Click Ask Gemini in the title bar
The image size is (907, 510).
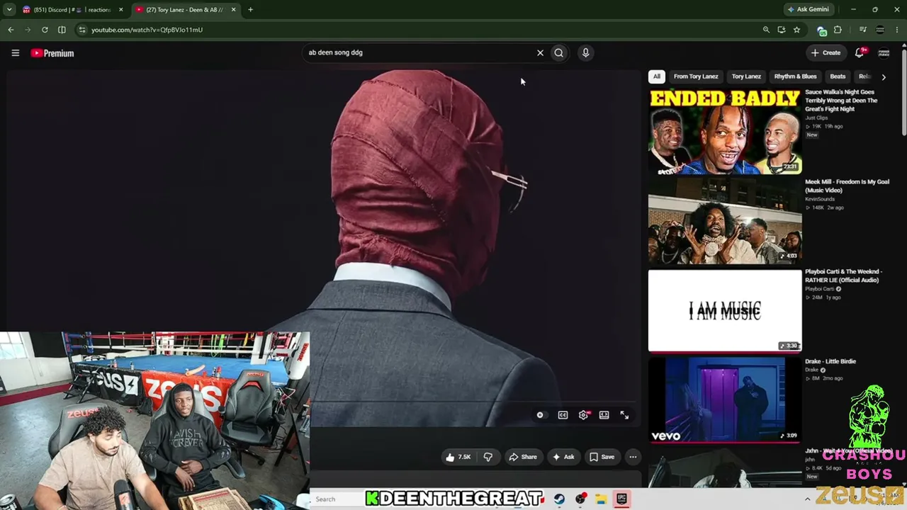point(808,9)
